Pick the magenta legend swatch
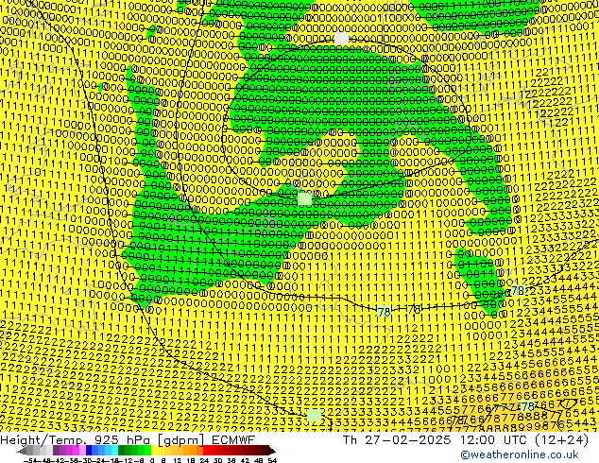The height and width of the screenshot is (463, 599). tap(76, 451)
